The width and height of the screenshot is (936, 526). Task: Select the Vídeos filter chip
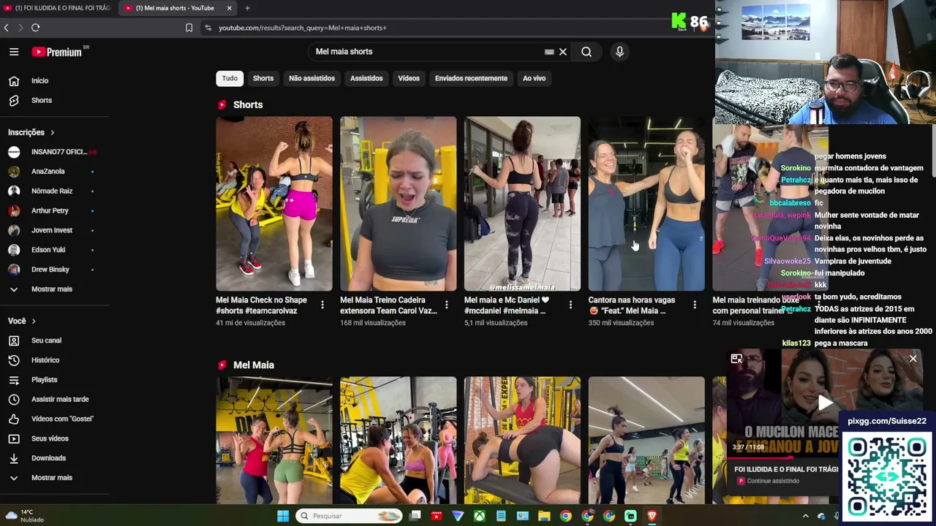[x=409, y=78]
